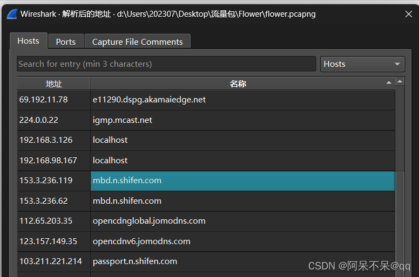Switch to the Hosts tab
419x277 pixels.
(28, 41)
